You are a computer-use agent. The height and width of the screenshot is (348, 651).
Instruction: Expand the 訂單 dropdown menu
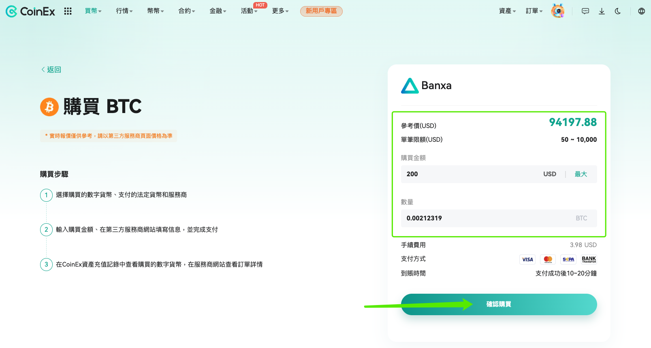click(x=534, y=11)
